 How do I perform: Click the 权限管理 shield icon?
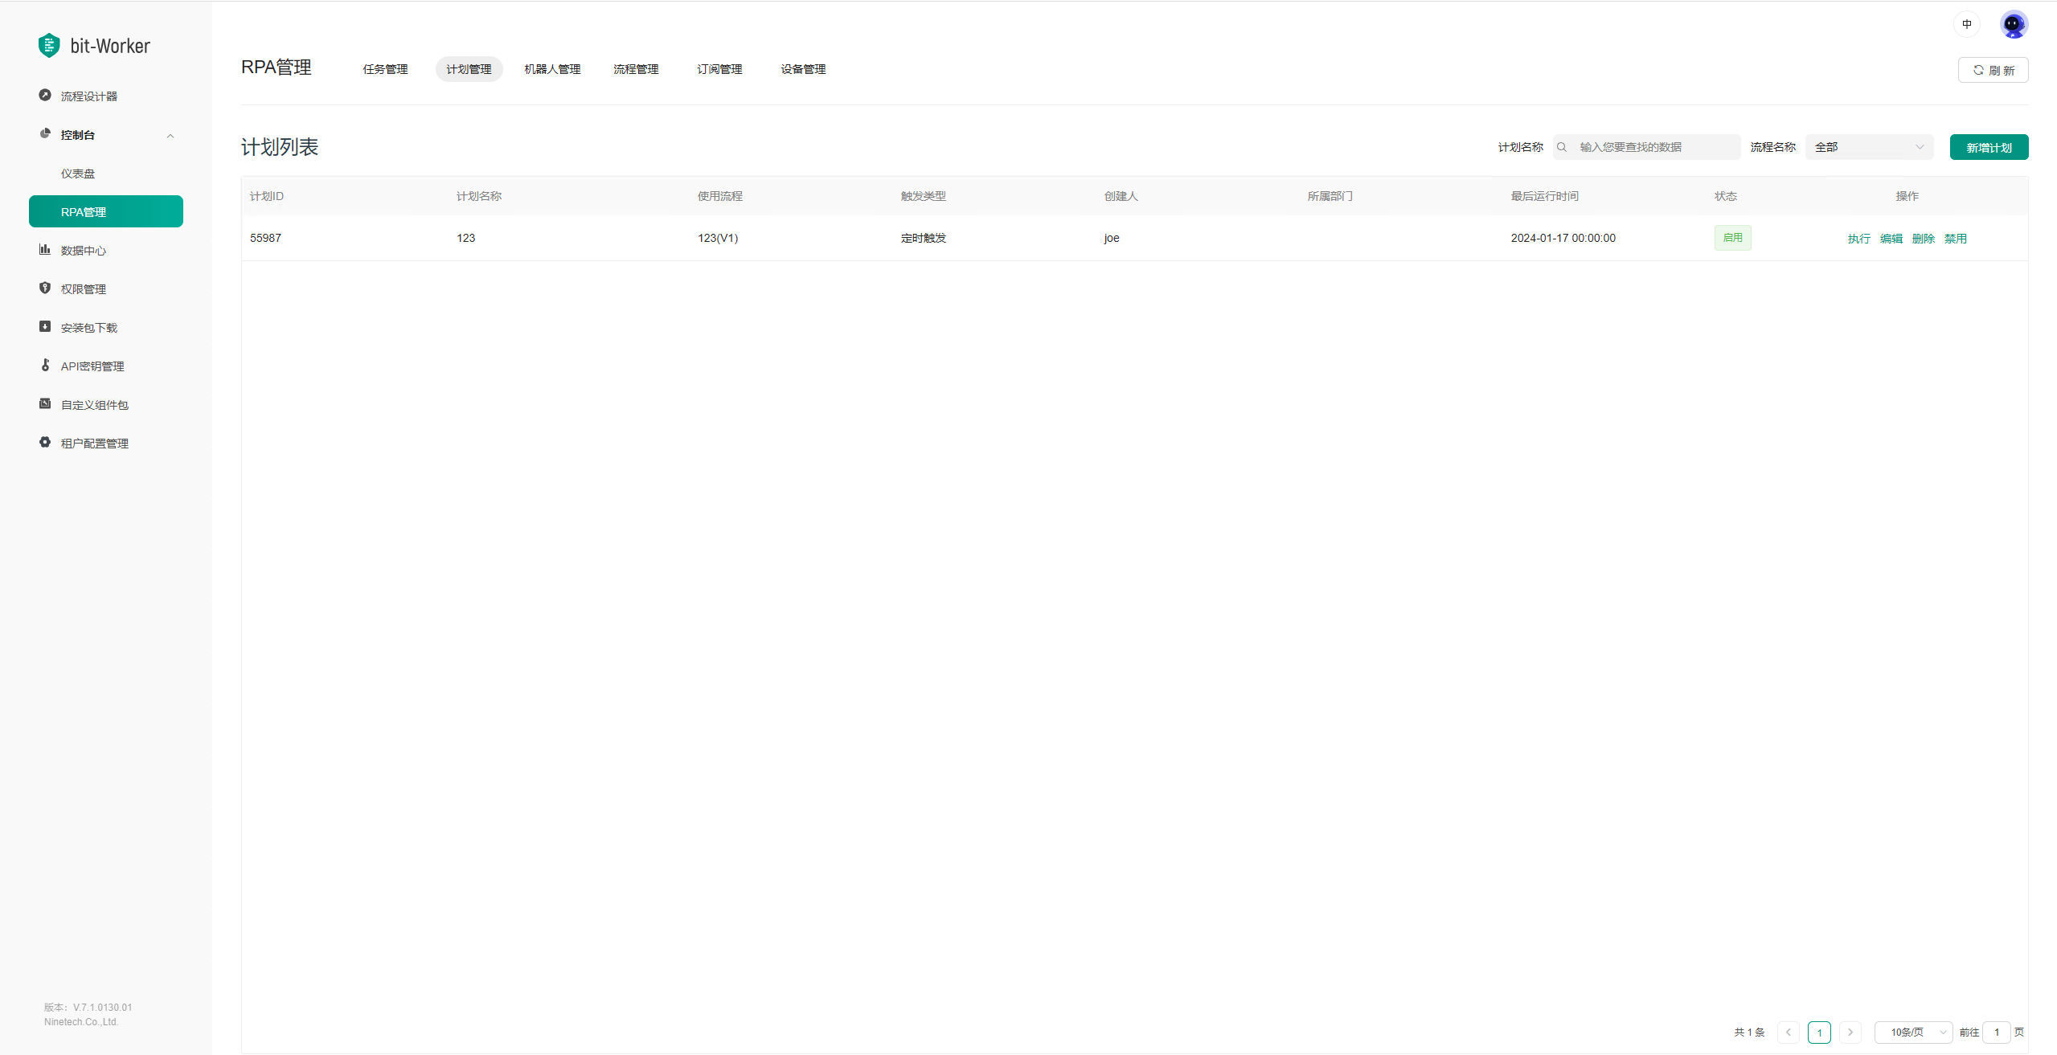point(45,288)
